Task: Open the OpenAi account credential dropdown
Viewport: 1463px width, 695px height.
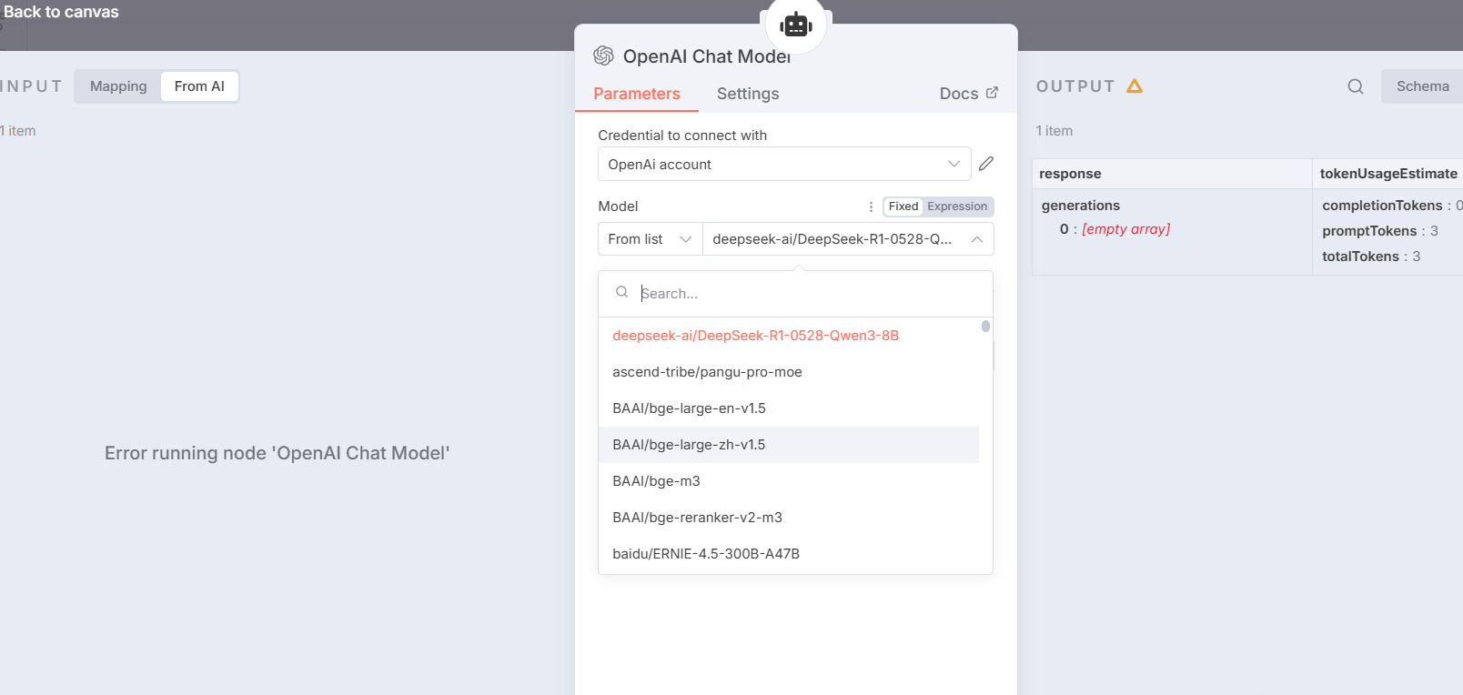Action: 784,164
